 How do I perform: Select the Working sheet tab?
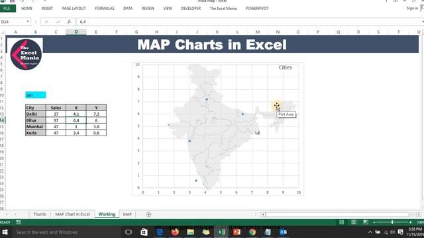(x=107, y=214)
